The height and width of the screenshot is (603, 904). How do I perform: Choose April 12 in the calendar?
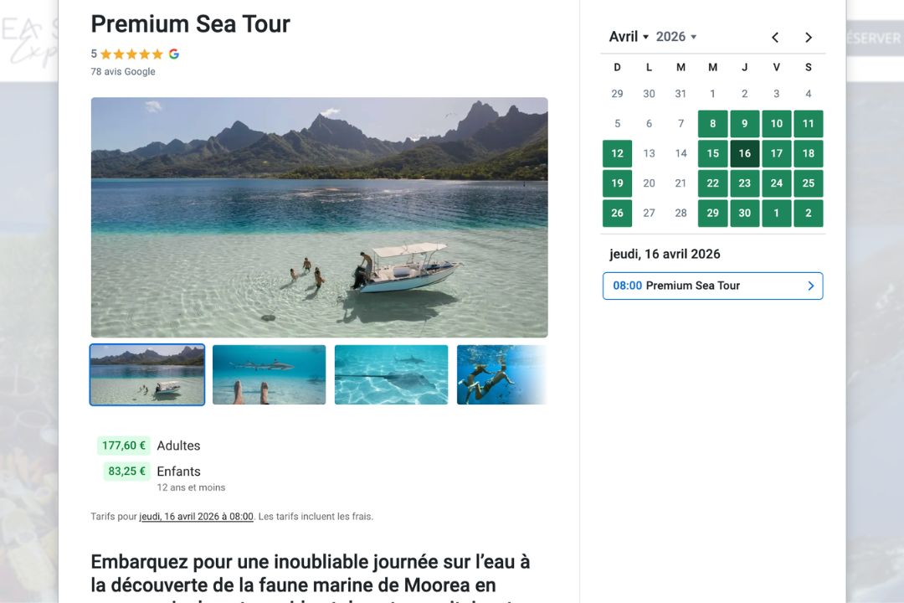(617, 153)
